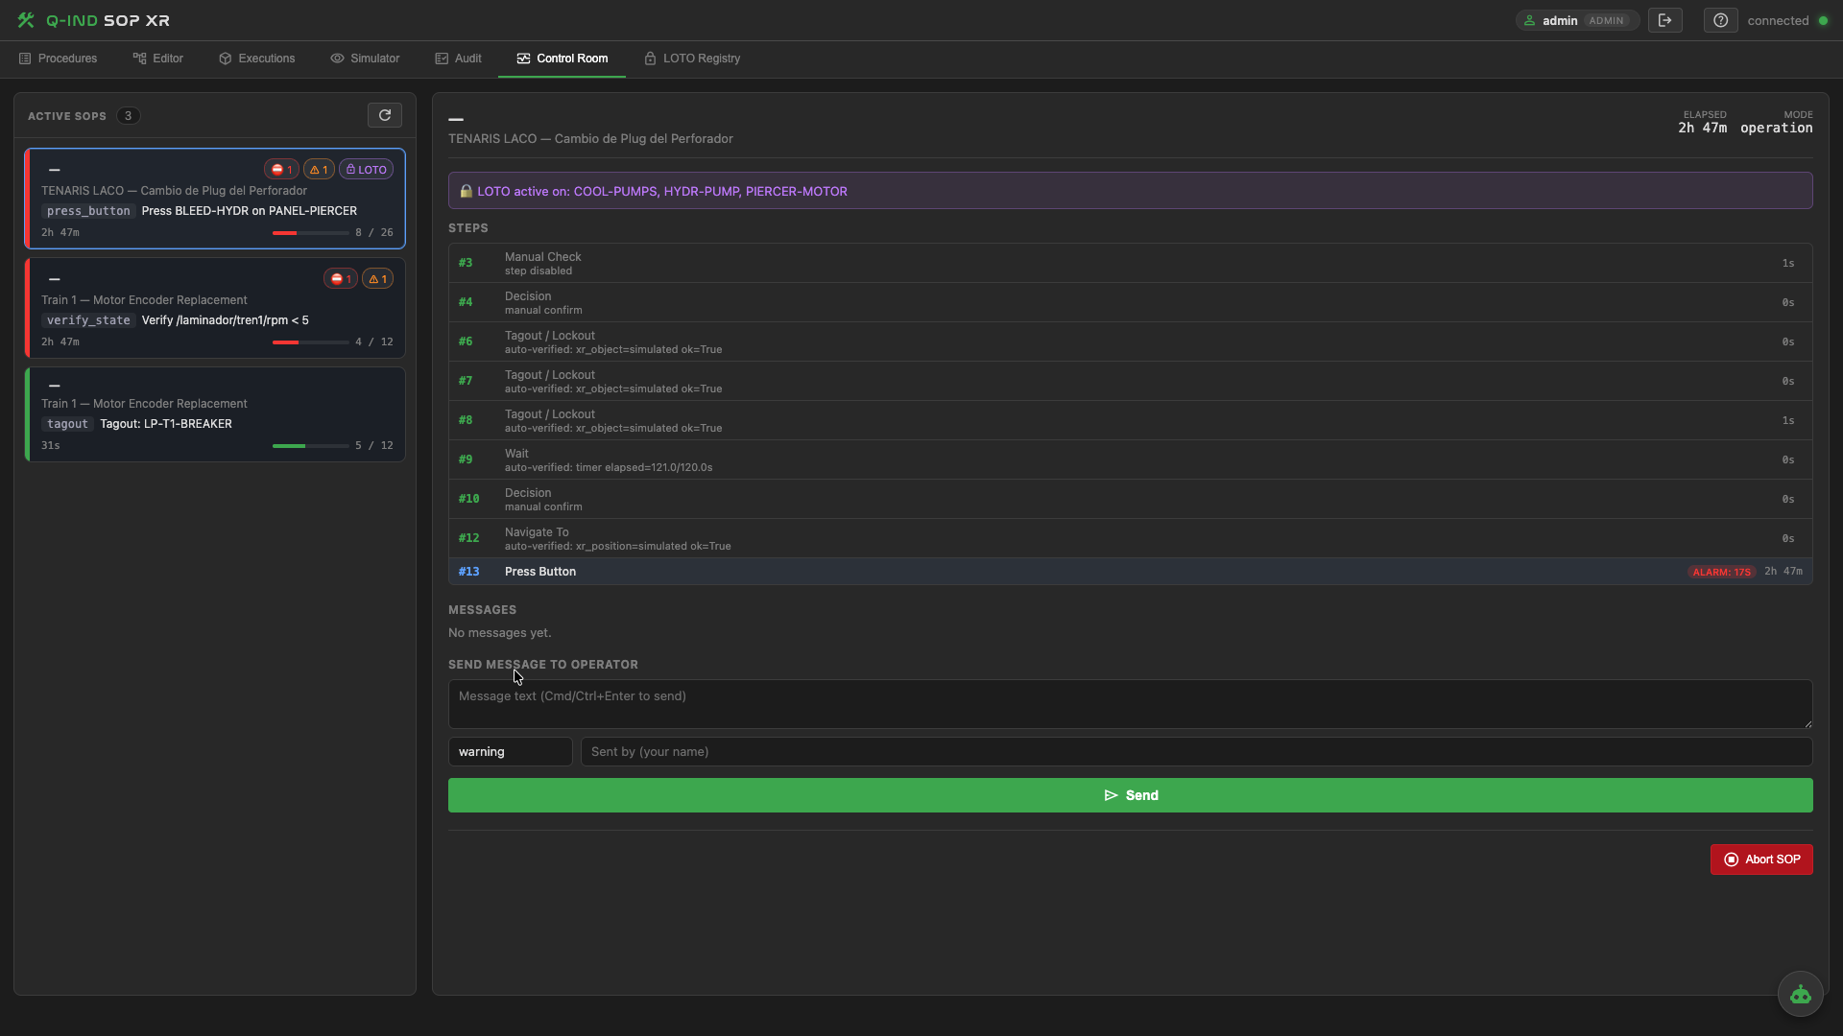Go to the Executions tab
Viewport: 1843px width, 1036px height.
(256, 59)
